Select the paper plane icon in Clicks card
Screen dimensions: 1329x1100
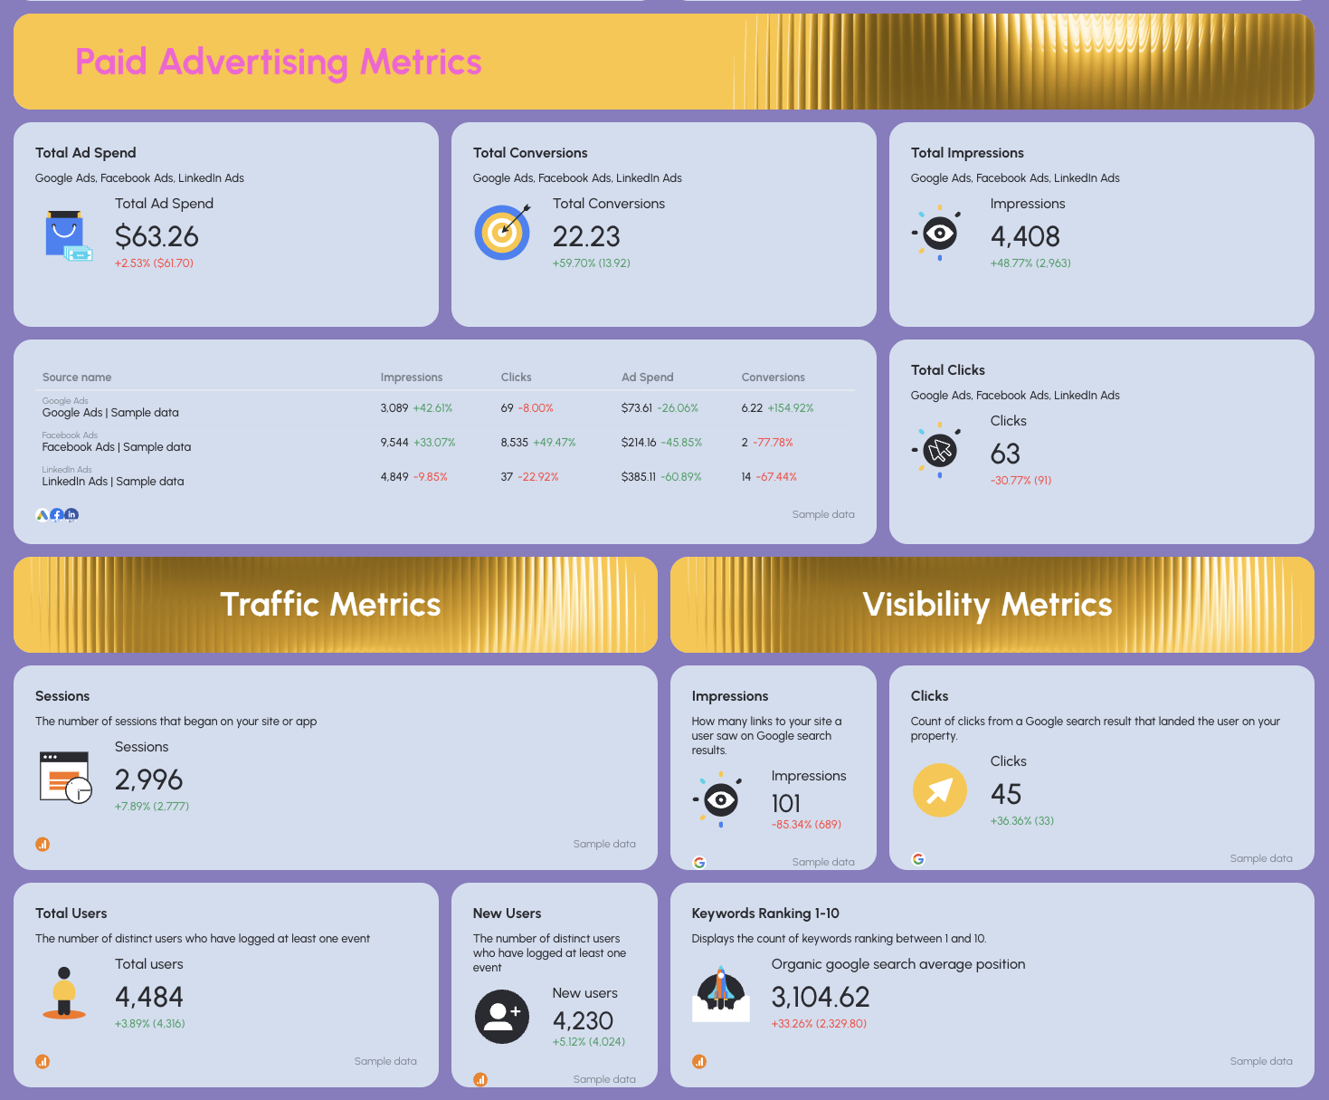coord(940,790)
